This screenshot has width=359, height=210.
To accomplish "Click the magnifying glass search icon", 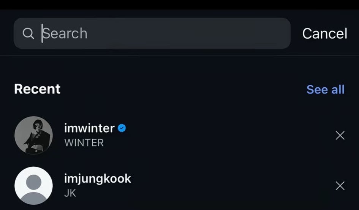I will point(28,33).
